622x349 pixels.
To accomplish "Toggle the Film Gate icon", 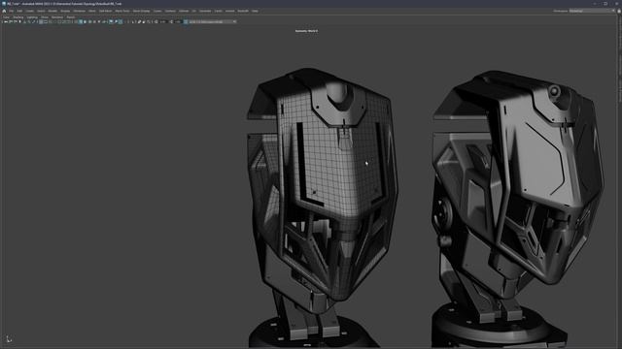I will click(46, 21).
